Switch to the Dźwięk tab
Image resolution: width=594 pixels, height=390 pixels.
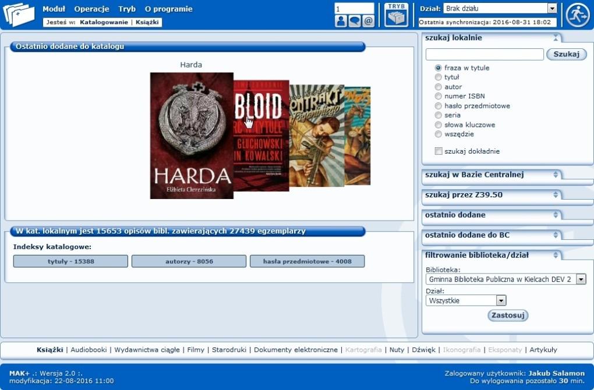(423, 350)
